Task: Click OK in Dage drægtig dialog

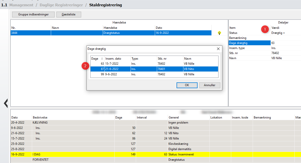Action: [187, 85]
